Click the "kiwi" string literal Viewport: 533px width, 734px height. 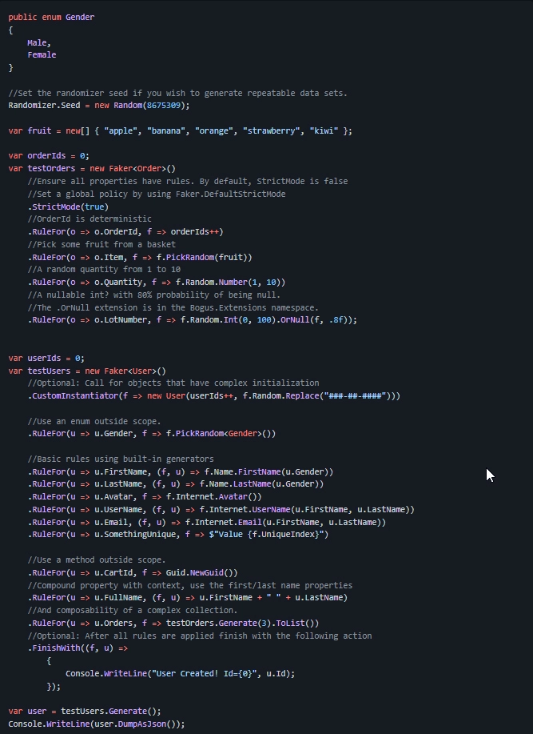pyautogui.click(x=325, y=130)
